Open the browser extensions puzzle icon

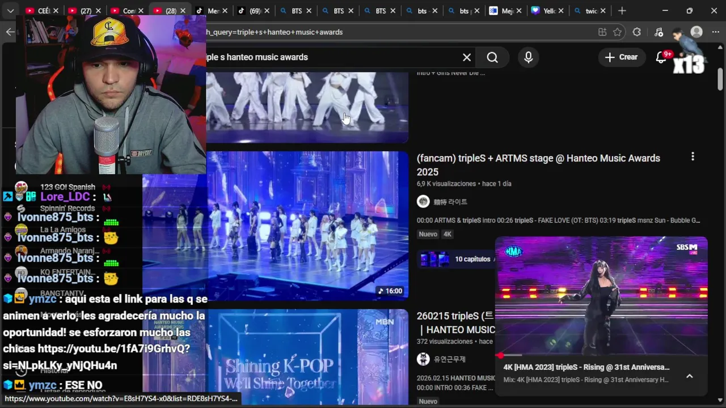pos(637,32)
